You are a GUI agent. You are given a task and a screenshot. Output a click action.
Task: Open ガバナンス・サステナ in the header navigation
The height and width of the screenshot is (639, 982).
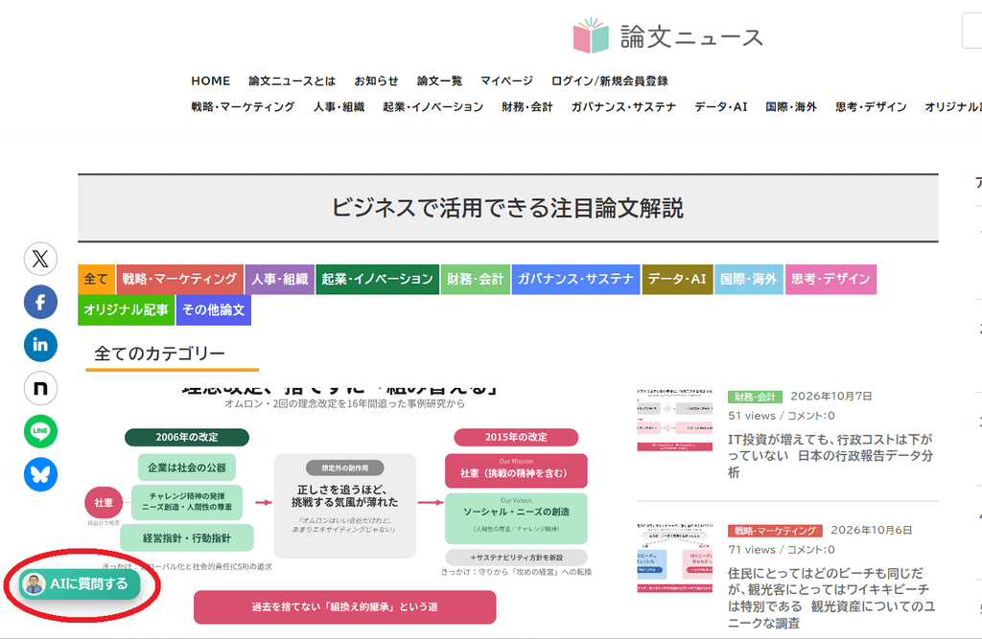623,106
